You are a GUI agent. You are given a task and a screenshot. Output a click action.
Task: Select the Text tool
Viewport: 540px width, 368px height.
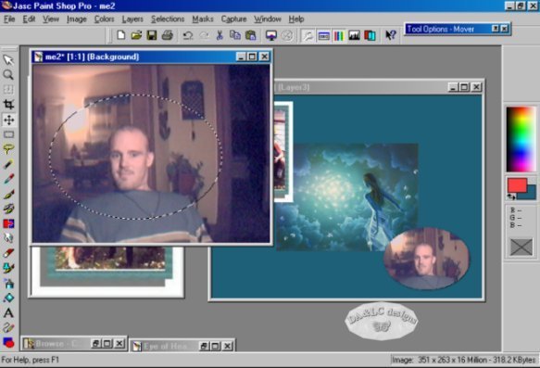coord(8,313)
